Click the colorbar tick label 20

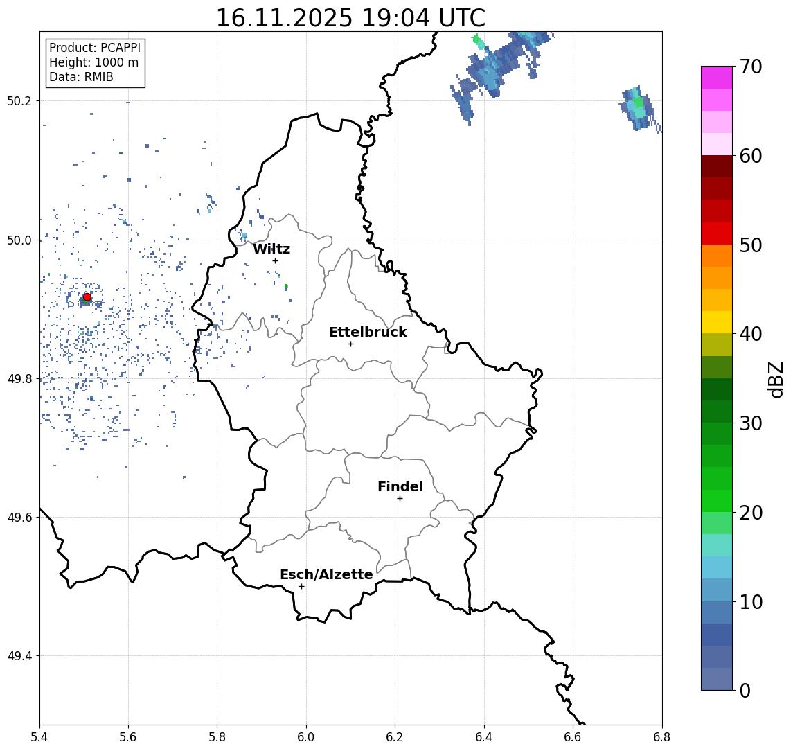pyautogui.click(x=751, y=513)
